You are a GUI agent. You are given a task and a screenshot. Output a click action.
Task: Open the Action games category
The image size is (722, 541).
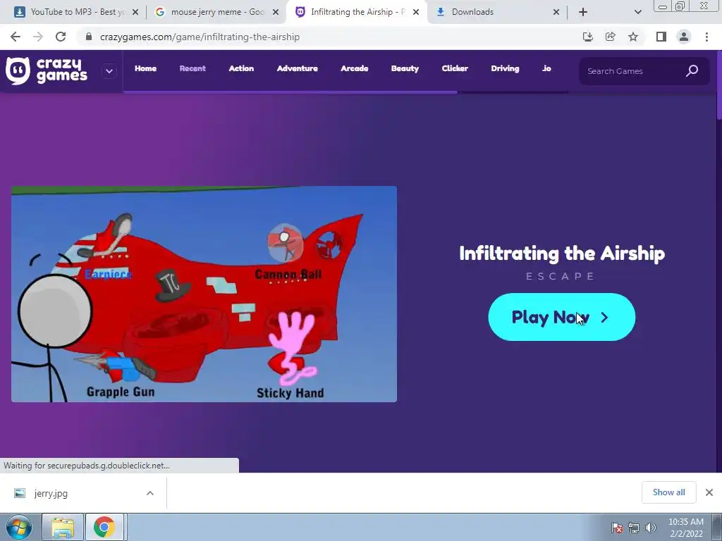tap(241, 68)
